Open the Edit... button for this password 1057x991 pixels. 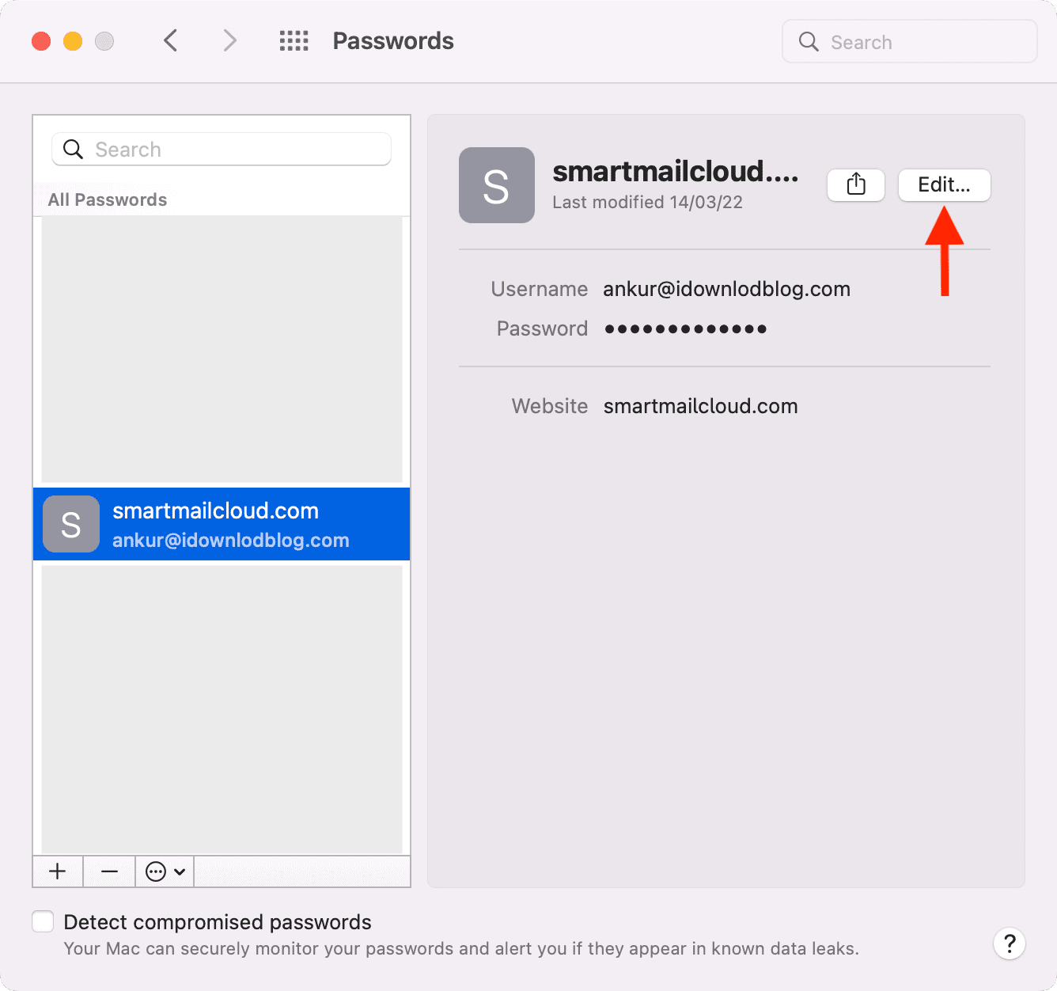pos(944,185)
